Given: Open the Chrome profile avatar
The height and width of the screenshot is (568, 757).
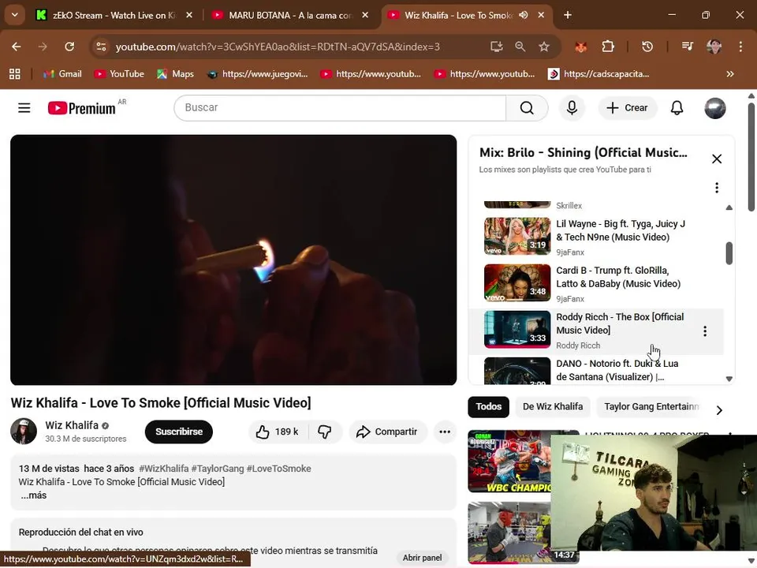Looking at the screenshot, I should [714, 47].
